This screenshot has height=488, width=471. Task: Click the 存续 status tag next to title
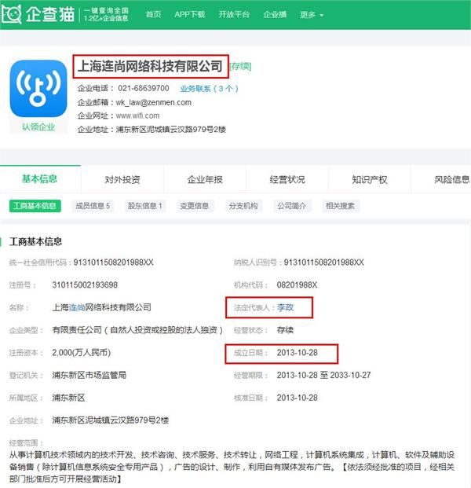point(240,66)
